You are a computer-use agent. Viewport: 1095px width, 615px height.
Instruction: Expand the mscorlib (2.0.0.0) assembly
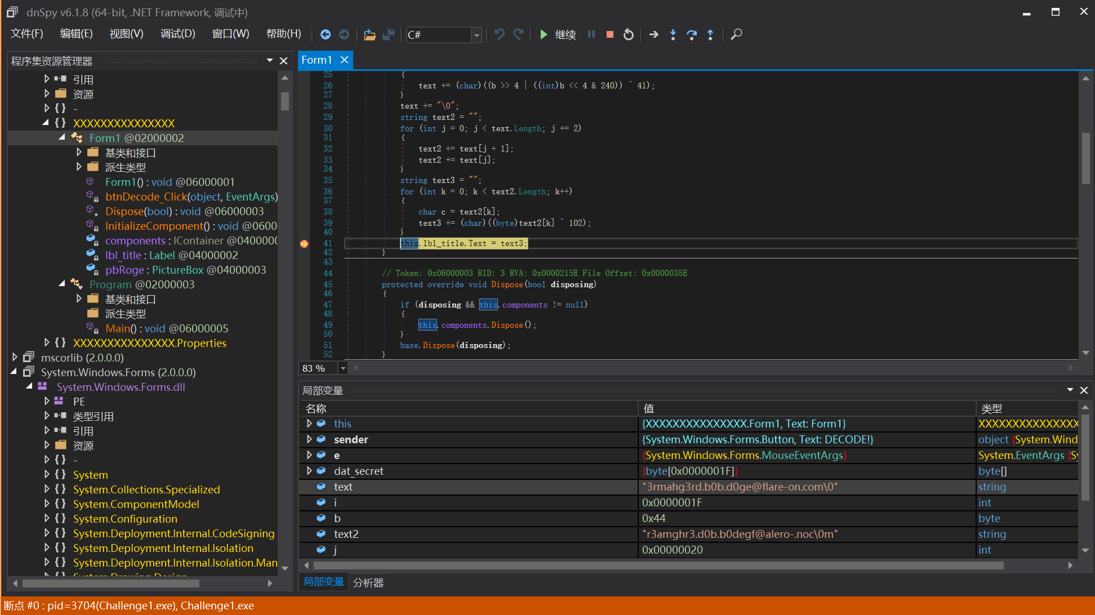coord(15,358)
